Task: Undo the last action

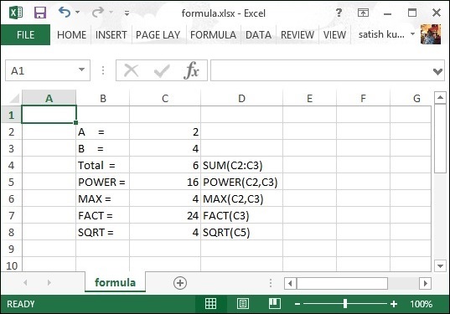Action: [x=65, y=13]
